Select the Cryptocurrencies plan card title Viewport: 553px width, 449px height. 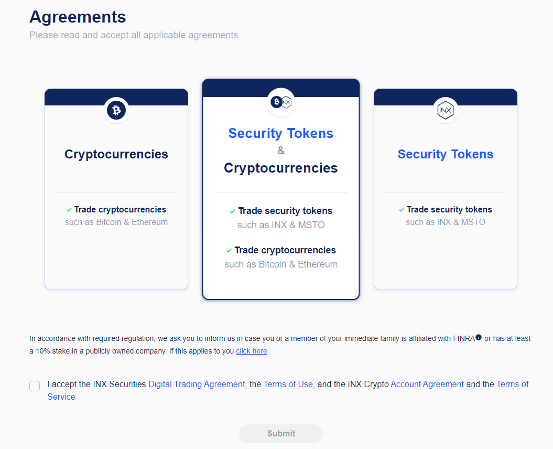(116, 154)
